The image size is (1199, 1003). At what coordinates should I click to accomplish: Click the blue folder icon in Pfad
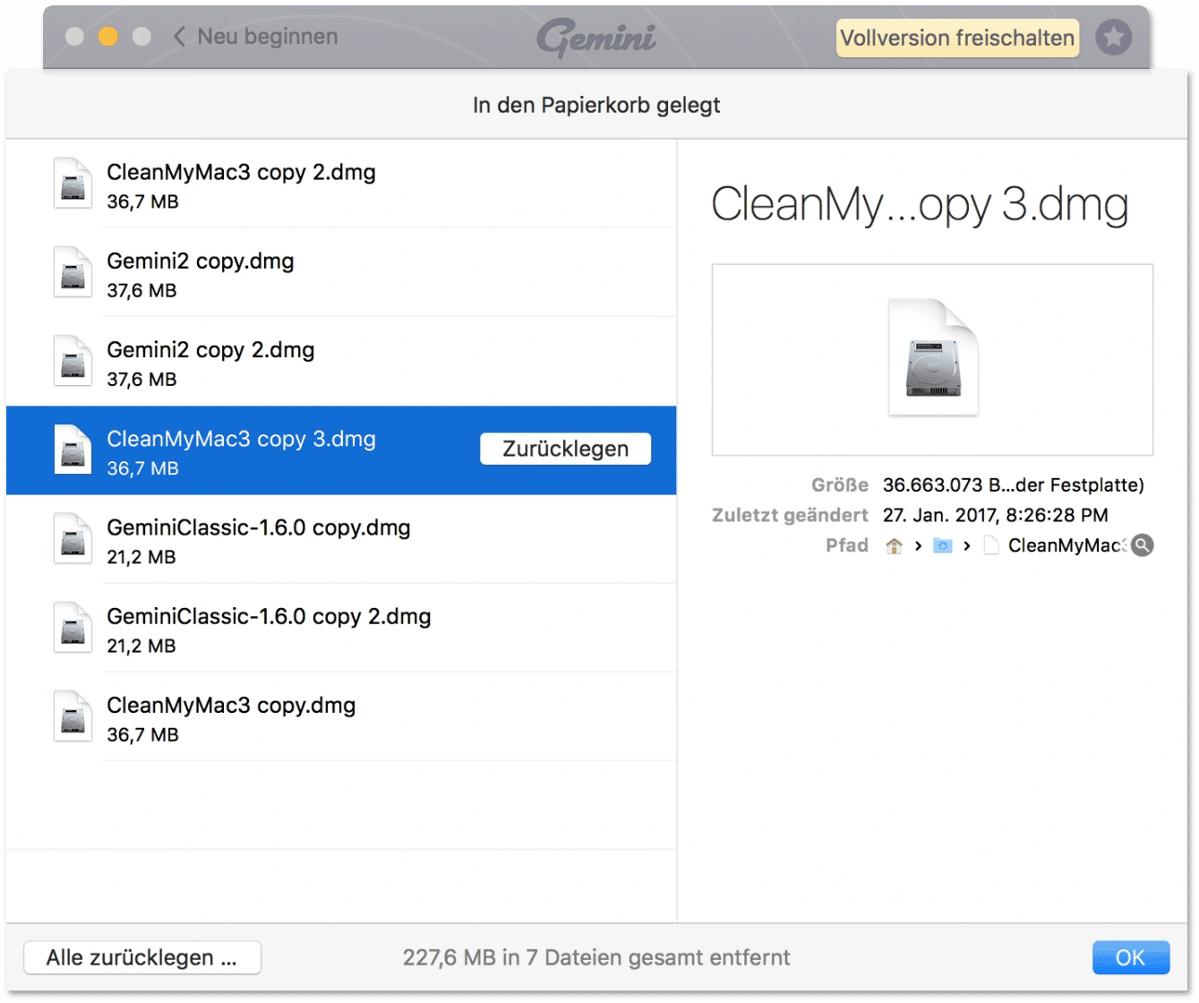942,546
